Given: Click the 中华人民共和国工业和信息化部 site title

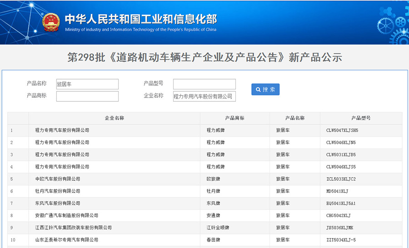Looking at the screenshot, I should click(x=140, y=19).
